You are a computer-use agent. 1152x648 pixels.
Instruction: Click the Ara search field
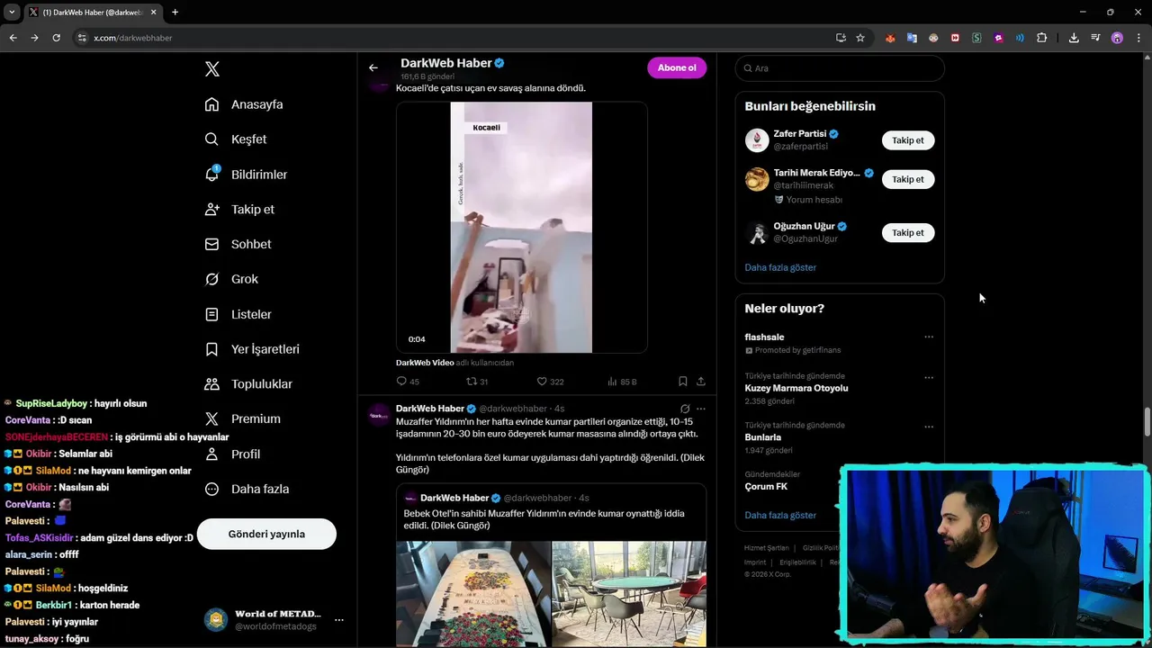pyautogui.click(x=840, y=68)
